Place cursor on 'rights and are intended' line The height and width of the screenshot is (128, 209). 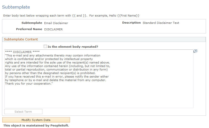tap(57, 62)
